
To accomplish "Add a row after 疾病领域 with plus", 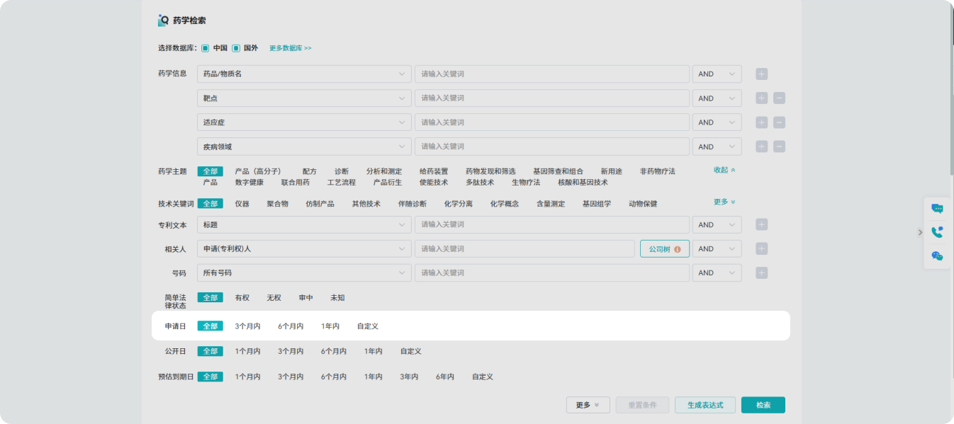I will pos(762,147).
